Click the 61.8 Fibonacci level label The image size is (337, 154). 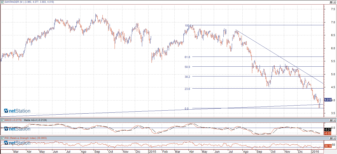(x=187, y=57)
